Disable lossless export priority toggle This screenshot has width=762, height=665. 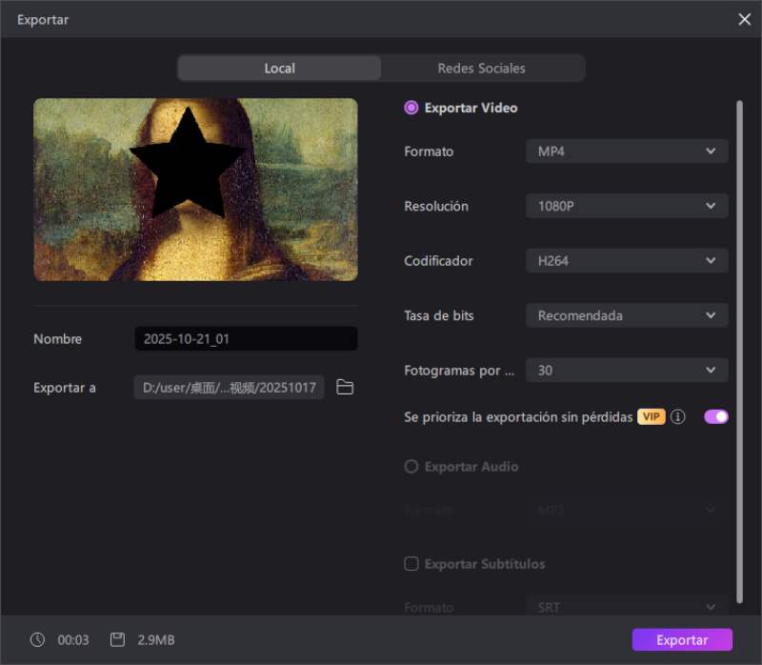714,416
